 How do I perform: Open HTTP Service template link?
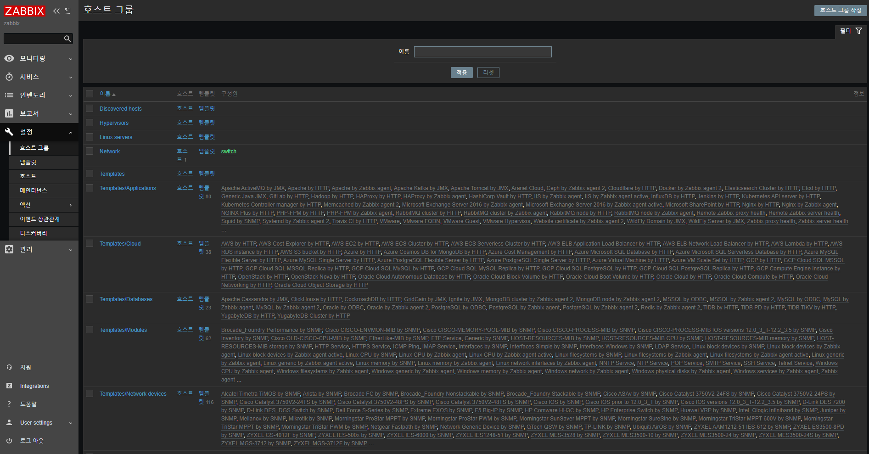332,347
